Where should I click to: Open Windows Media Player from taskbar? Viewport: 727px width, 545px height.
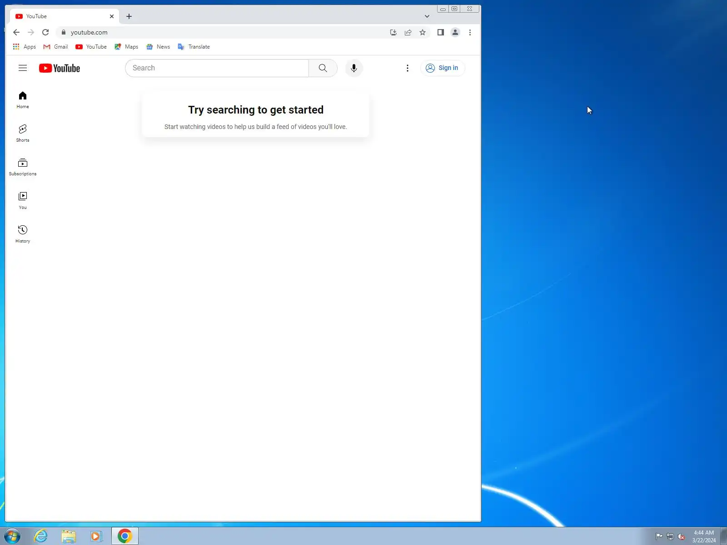[96, 536]
